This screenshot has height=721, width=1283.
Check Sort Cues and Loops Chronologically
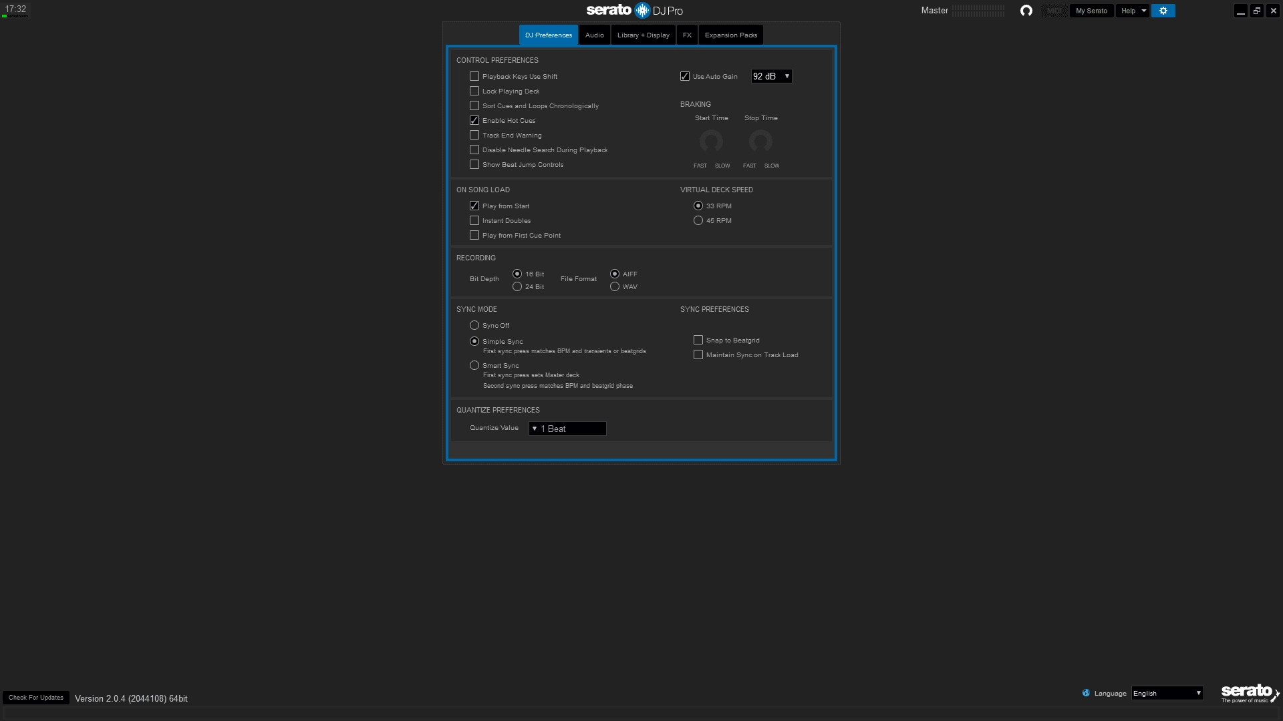pyautogui.click(x=474, y=106)
